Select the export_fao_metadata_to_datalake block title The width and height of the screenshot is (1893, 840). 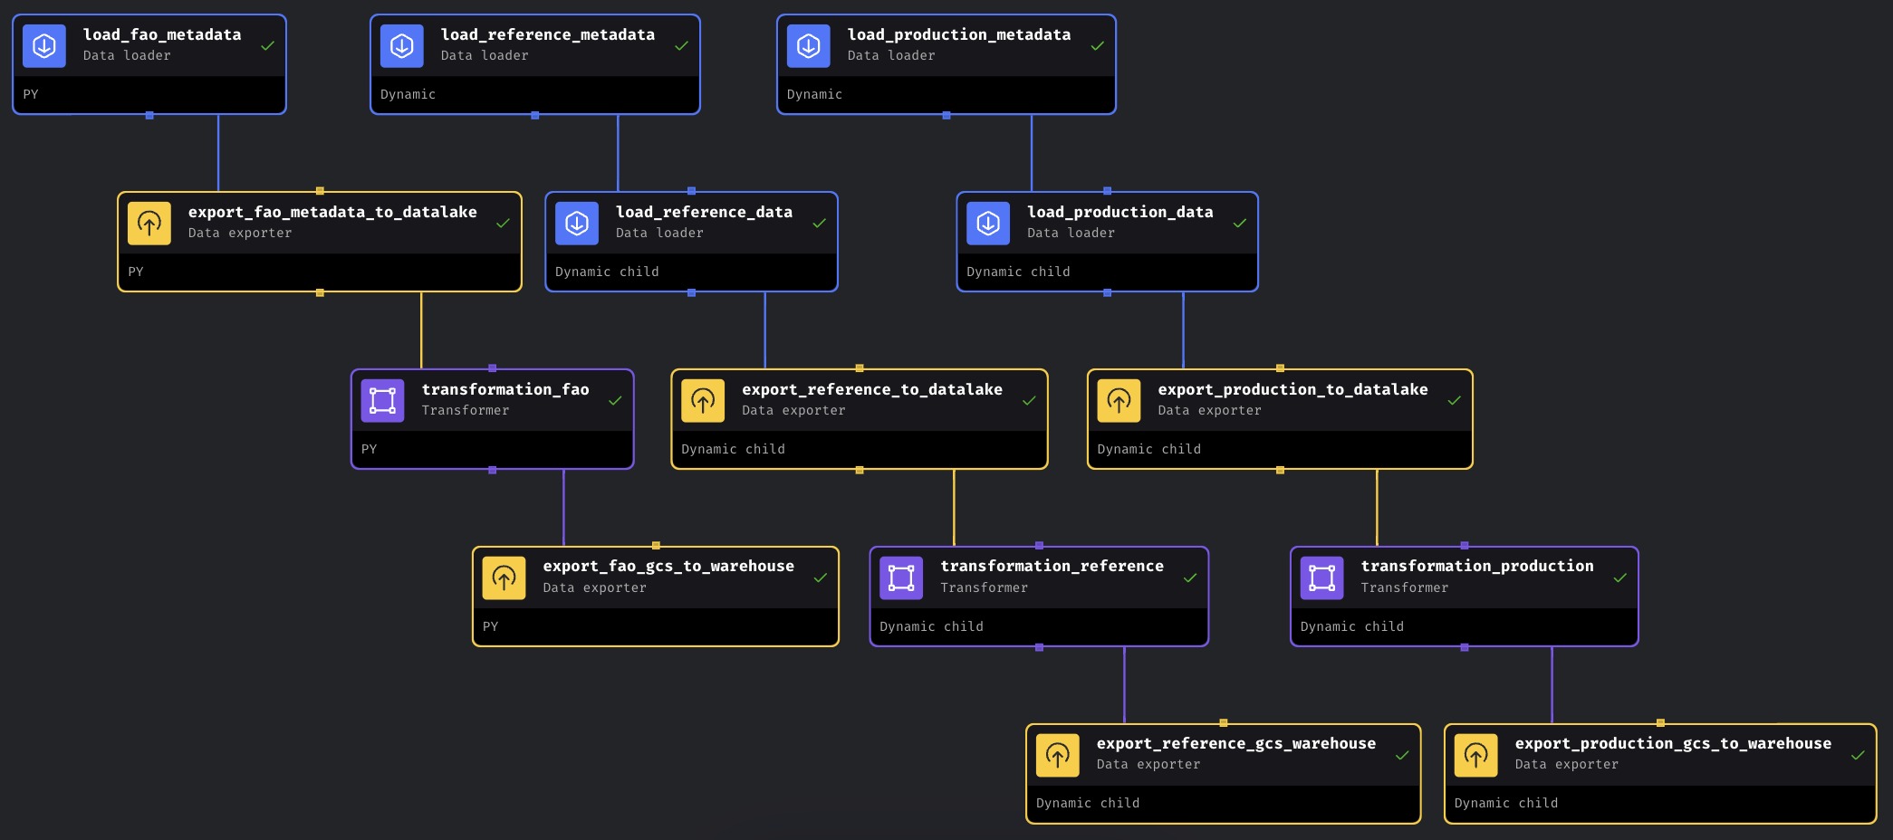(332, 212)
